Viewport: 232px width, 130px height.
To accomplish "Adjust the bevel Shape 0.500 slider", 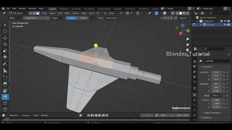I will click(x=77, y=18).
